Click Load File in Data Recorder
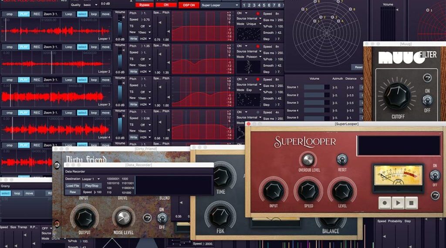The height and width of the screenshot is (248, 446). click(x=73, y=186)
